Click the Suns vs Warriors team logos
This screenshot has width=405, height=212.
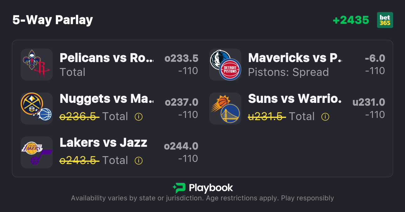click(225, 109)
